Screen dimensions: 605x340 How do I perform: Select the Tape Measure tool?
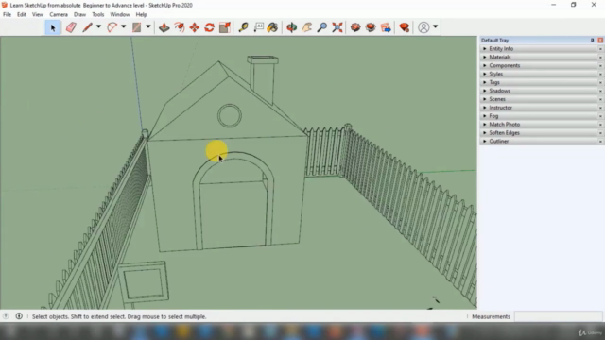[x=243, y=27]
